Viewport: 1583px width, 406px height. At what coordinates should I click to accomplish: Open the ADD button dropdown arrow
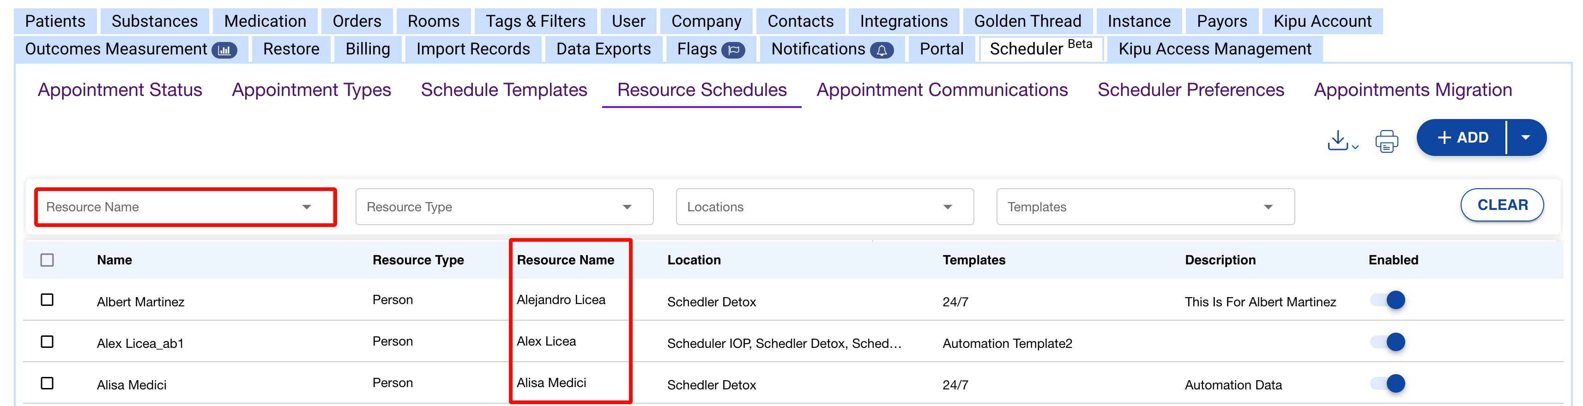1525,137
